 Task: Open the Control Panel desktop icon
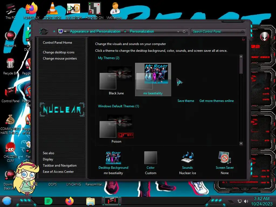pos(11,94)
